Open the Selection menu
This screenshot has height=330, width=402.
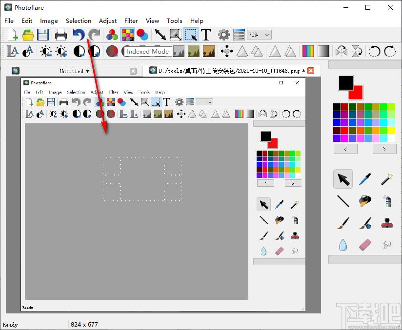tap(79, 21)
